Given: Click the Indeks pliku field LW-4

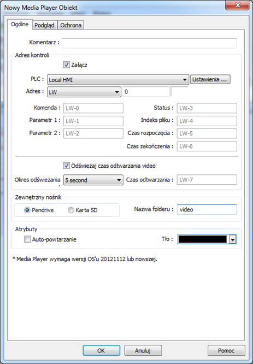Looking at the screenshot, I should 207,121.
